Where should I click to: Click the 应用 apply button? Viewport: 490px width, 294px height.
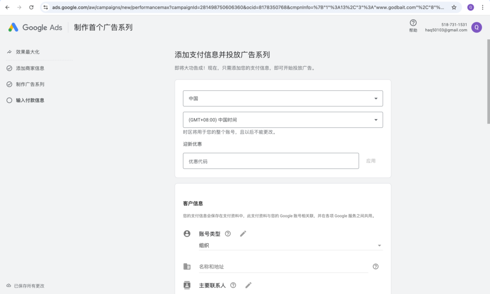pos(371,161)
